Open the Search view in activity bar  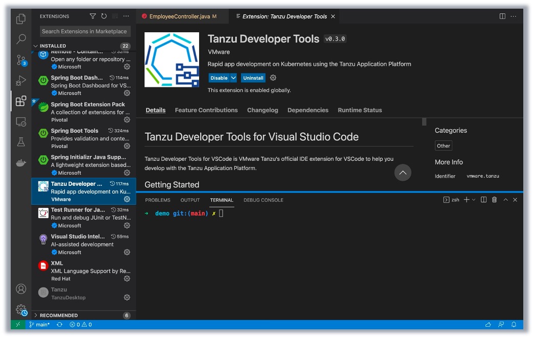21,39
